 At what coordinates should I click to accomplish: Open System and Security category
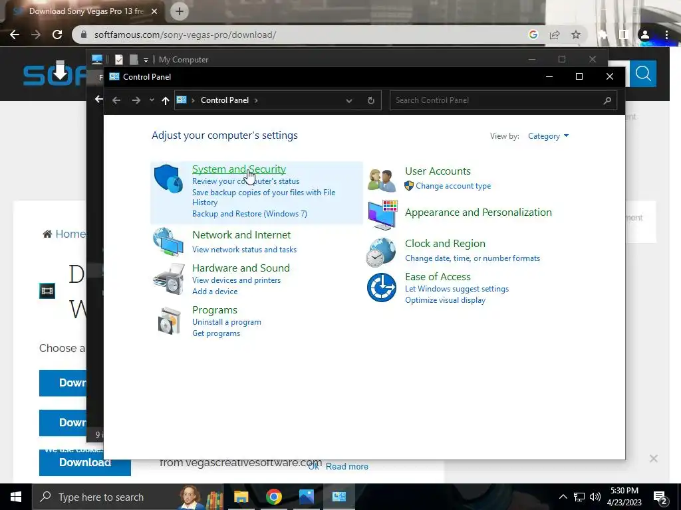[239, 169]
